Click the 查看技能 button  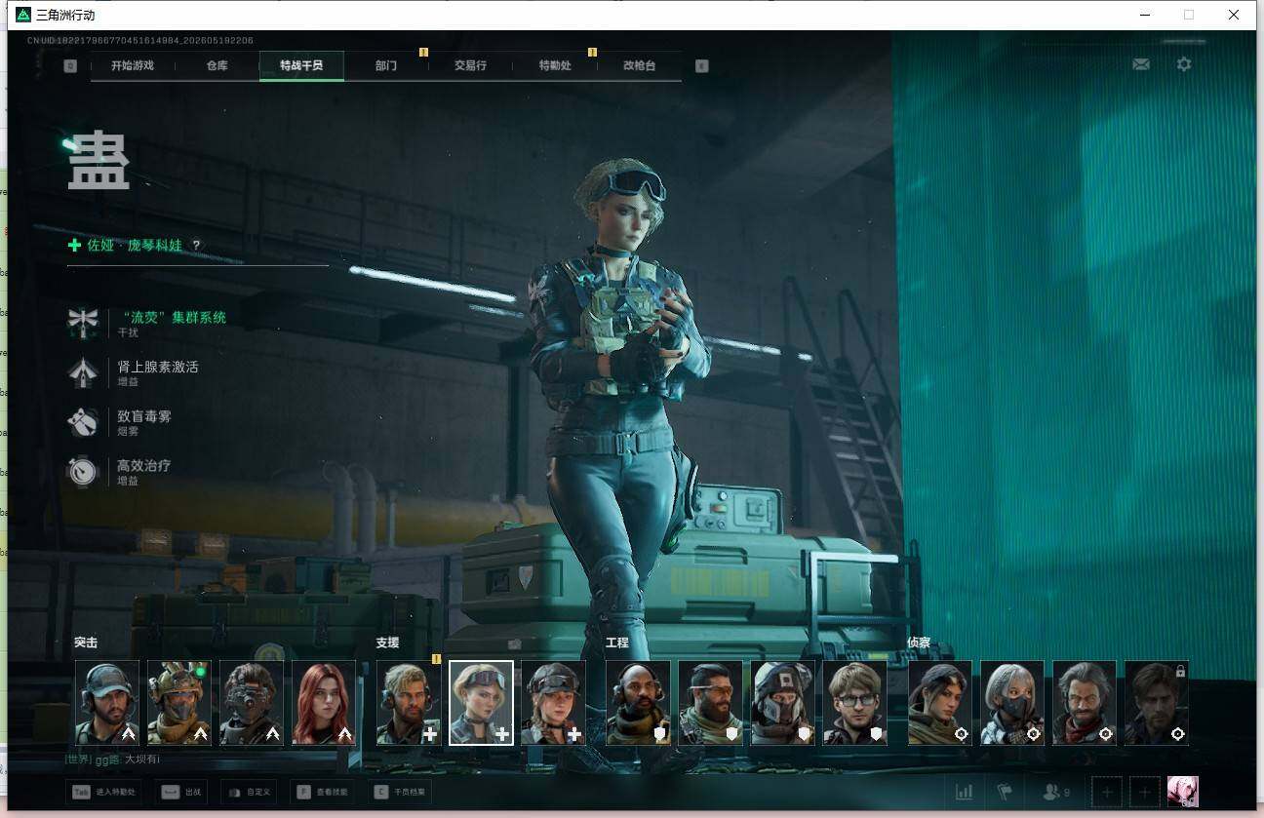[x=323, y=792]
